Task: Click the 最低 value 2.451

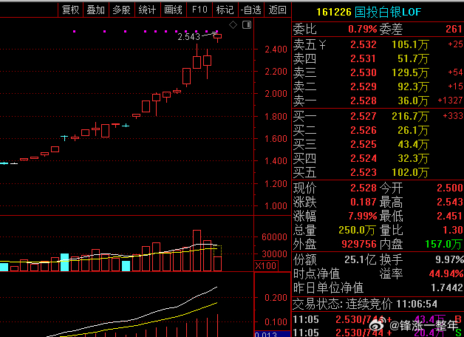Action: click(450, 216)
